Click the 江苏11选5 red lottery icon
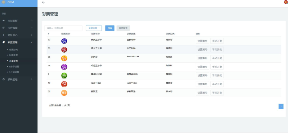The width and height of the screenshot is (288, 133). click(64, 84)
